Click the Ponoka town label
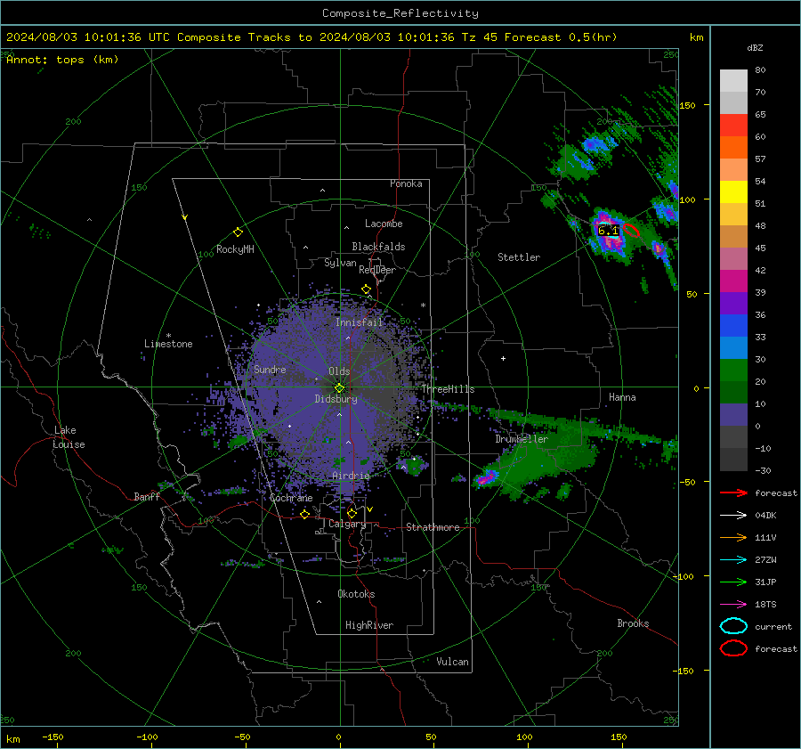The width and height of the screenshot is (801, 749). pyautogui.click(x=406, y=183)
